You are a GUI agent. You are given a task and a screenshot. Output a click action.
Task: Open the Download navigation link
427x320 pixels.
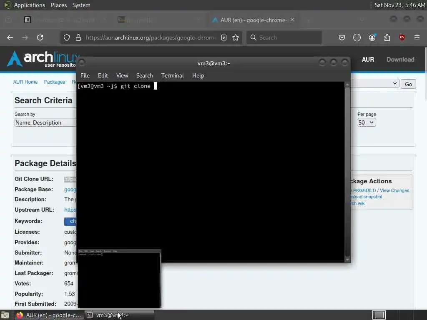click(400, 60)
